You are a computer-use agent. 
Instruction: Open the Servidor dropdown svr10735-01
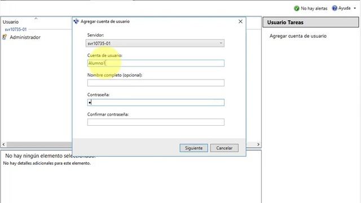(x=155, y=43)
